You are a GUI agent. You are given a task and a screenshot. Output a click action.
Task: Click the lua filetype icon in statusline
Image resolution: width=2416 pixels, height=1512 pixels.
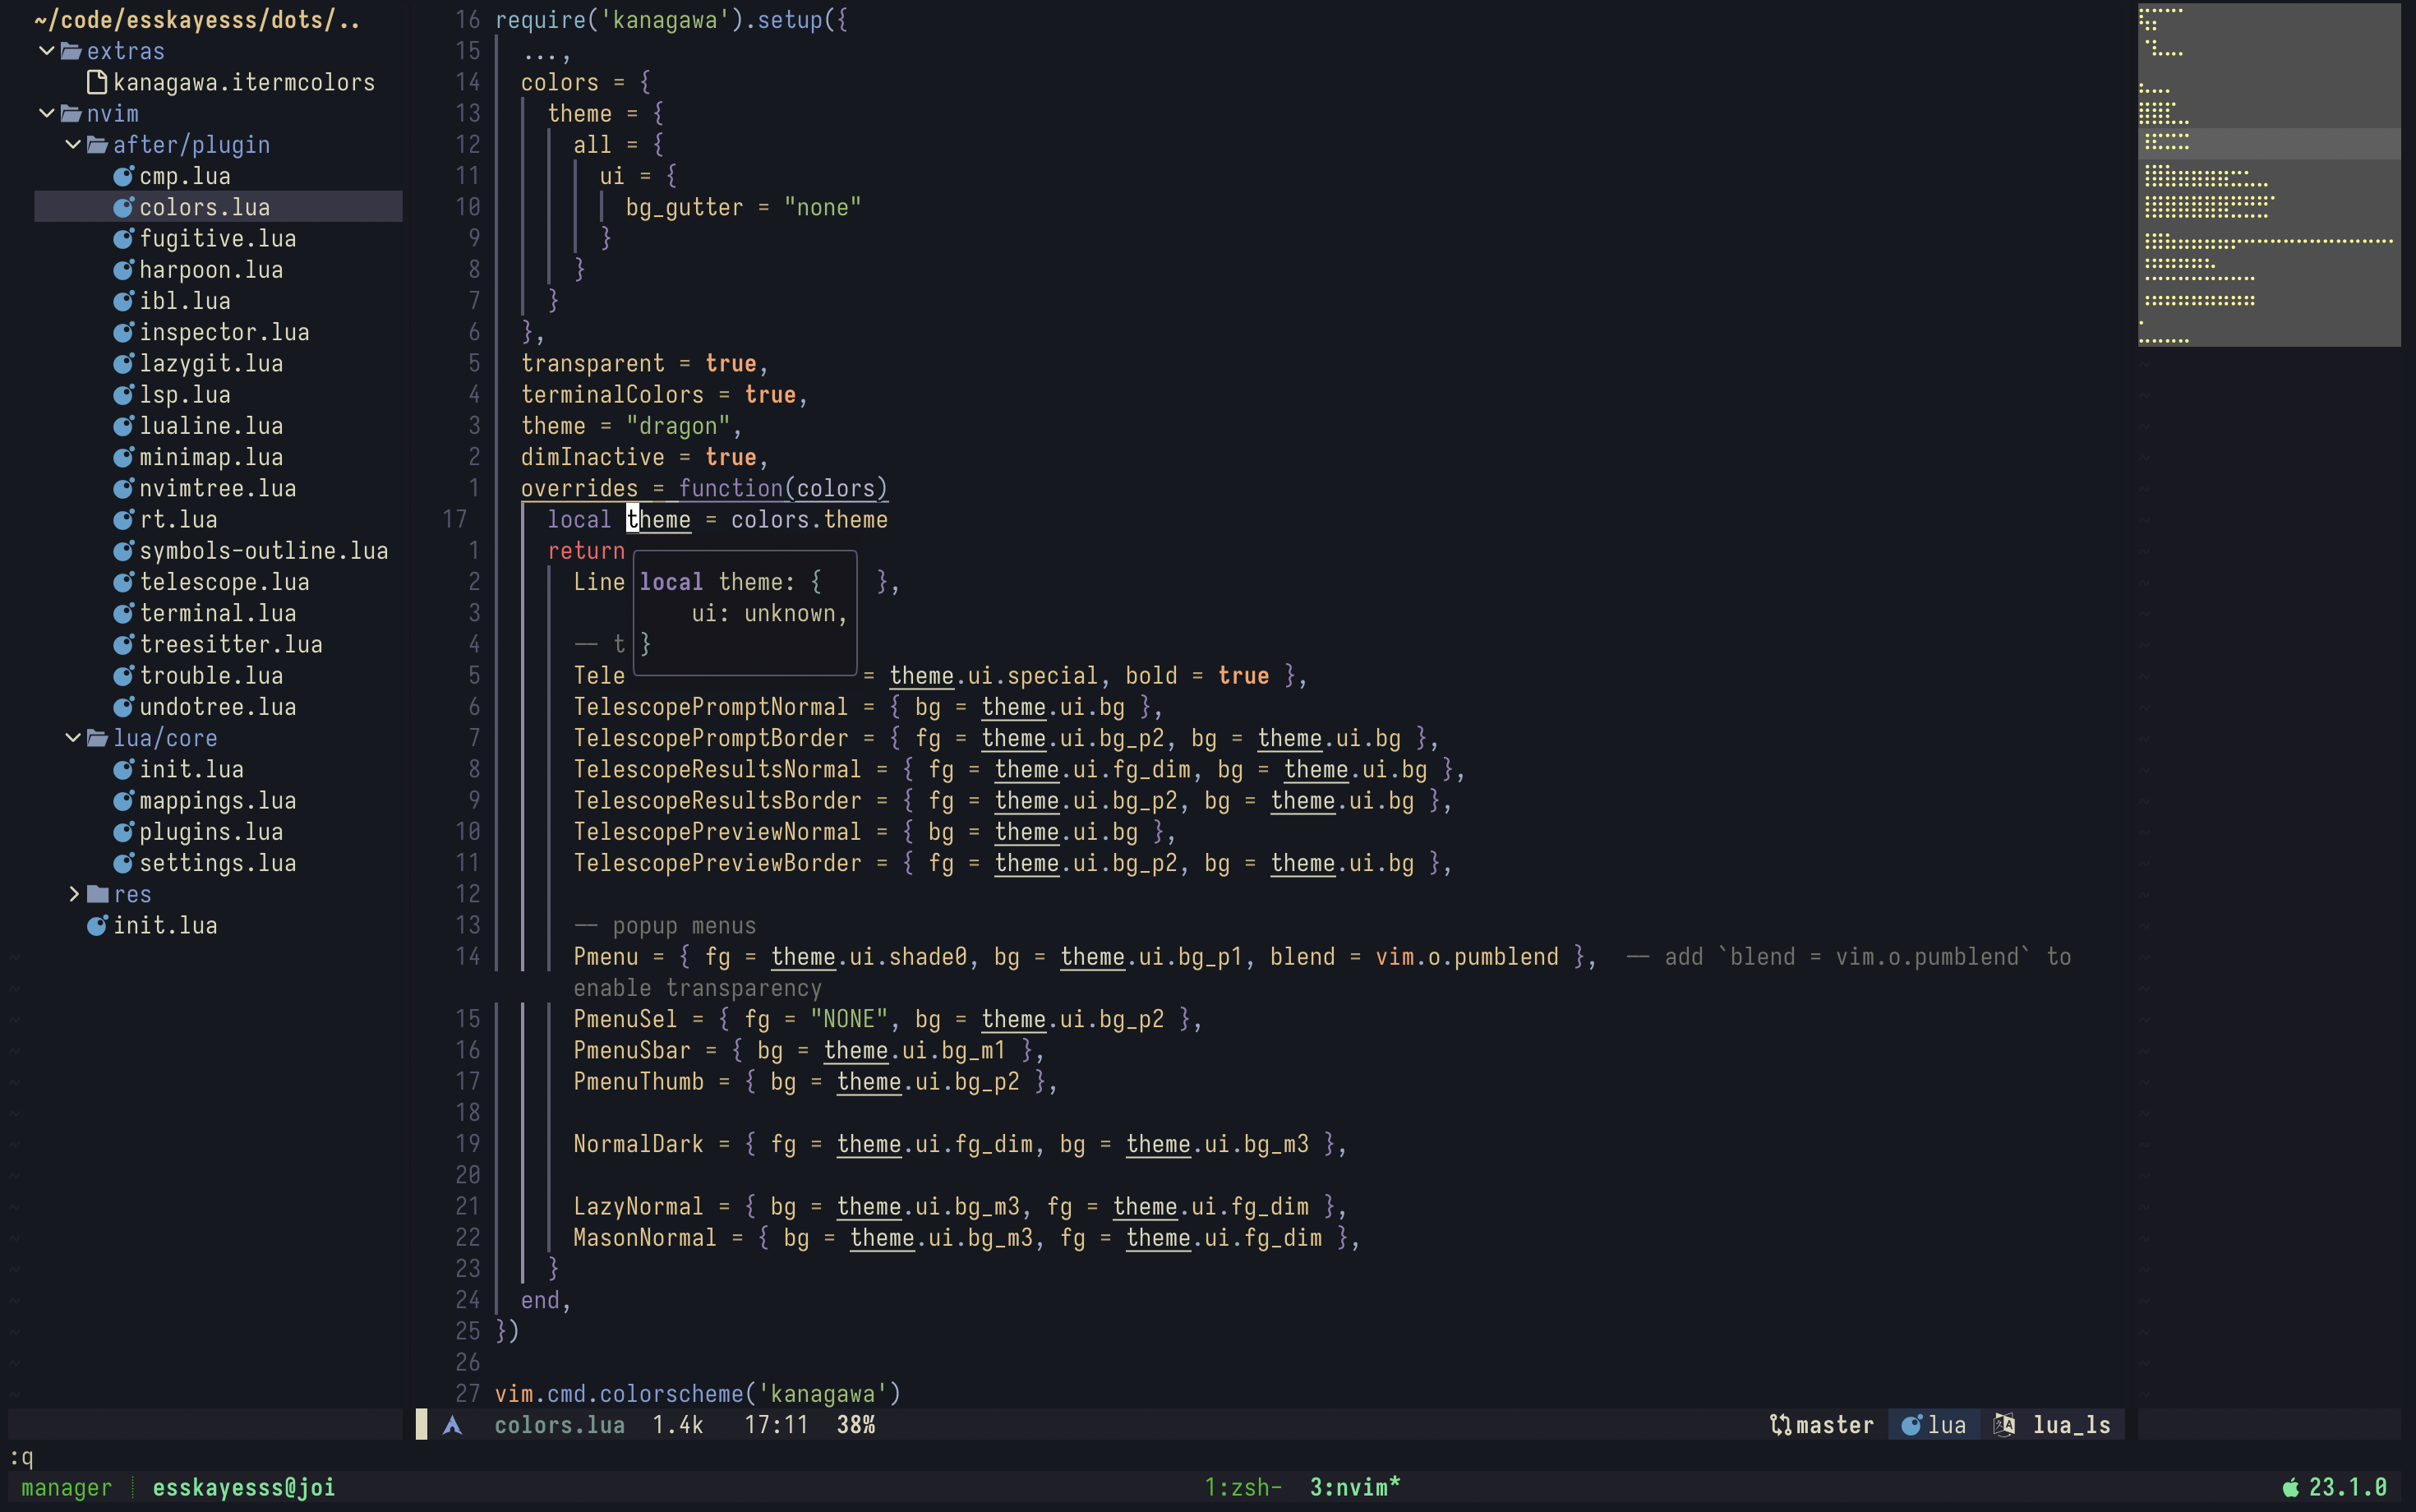(x=1911, y=1425)
